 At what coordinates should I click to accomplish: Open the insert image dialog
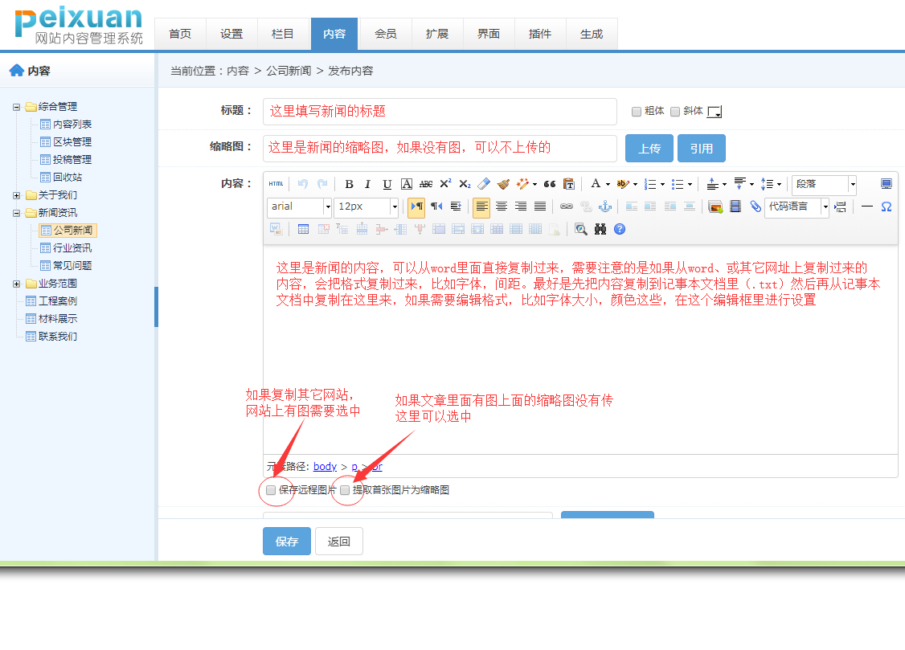(x=714, y=206)
